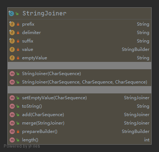Click the public visibility icon in class header

coord(17,14)
